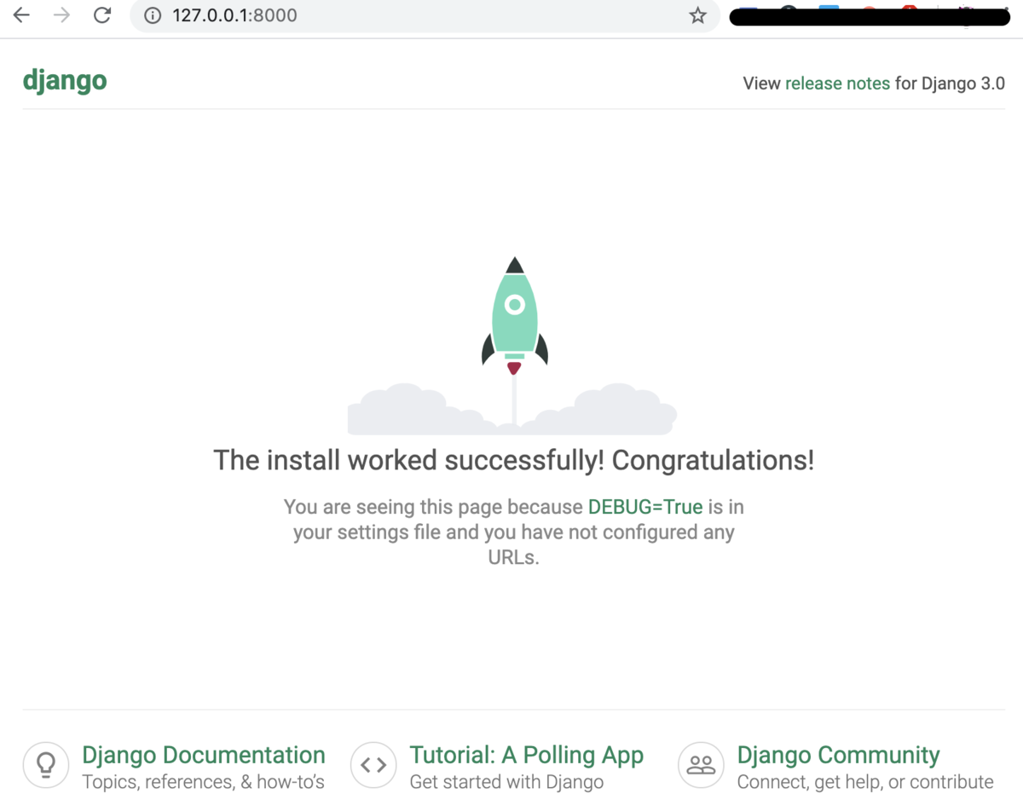Image resolution: width=1023 pixels, height=811 pixels.
Task: Open Django Community link
Action: (x=838, y=755)
